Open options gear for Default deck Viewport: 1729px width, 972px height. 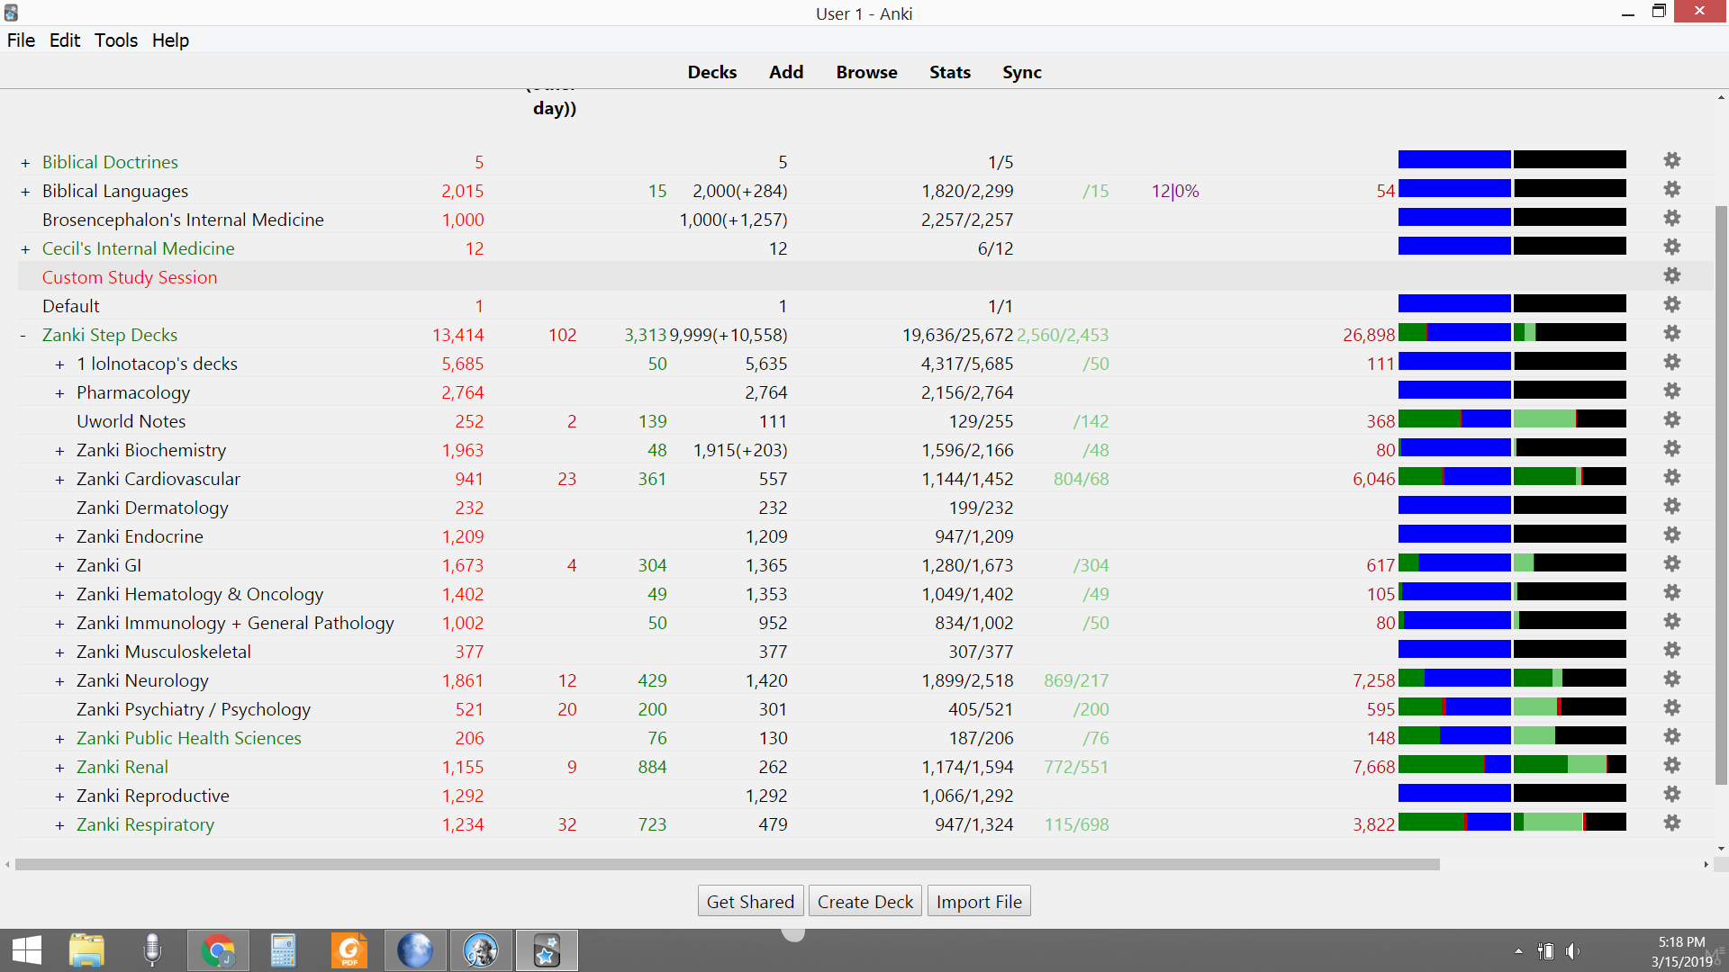(x=1672, y=305)
